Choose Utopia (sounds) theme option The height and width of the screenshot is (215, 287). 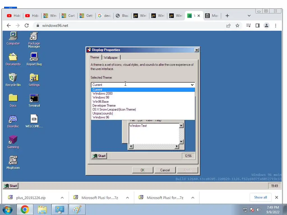point(143,113)
